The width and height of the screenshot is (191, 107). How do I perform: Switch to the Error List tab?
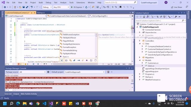tap(8, 94)
